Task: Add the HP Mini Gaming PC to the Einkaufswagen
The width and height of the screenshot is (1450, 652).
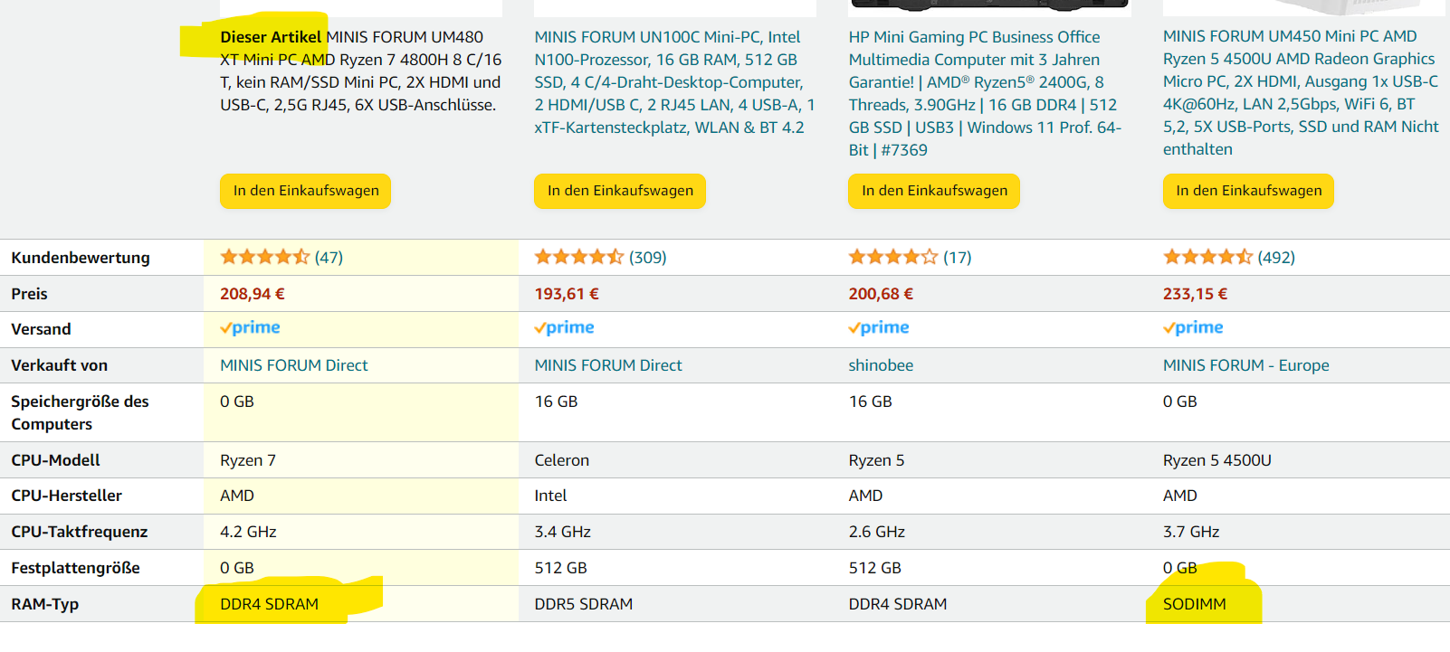Action: tap(934, 191)
